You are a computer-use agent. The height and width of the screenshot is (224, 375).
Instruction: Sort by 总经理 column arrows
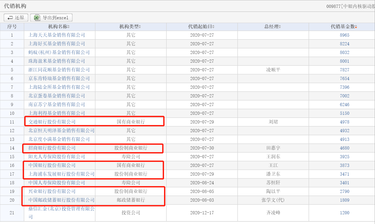pyautogui.click(x=280, y=27)
